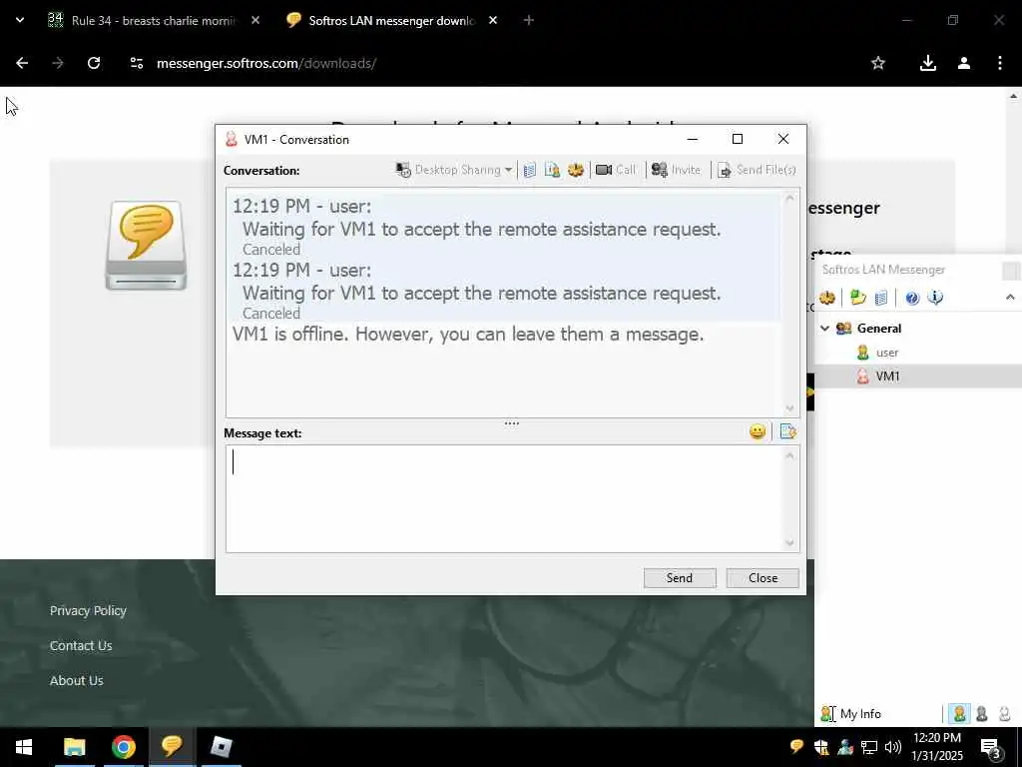This screenshot has width=1022, height=767.
Task: Open Windows Security tray icon
Action: click(x=821, y=747)
